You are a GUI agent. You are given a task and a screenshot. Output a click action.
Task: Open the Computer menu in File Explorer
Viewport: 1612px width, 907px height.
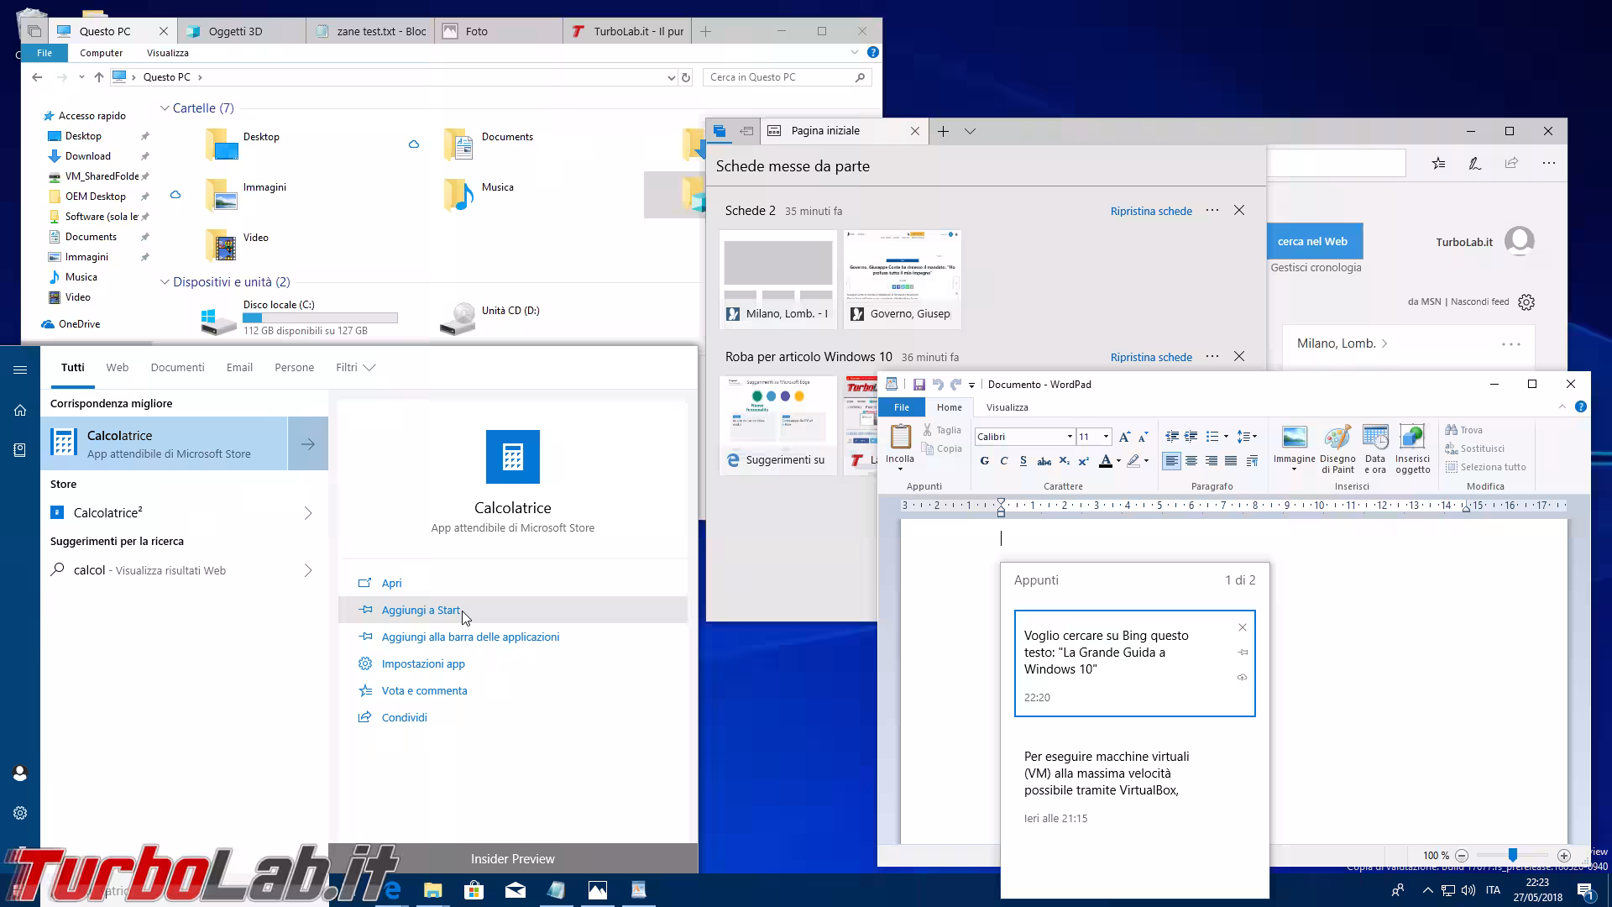(101, 52)
